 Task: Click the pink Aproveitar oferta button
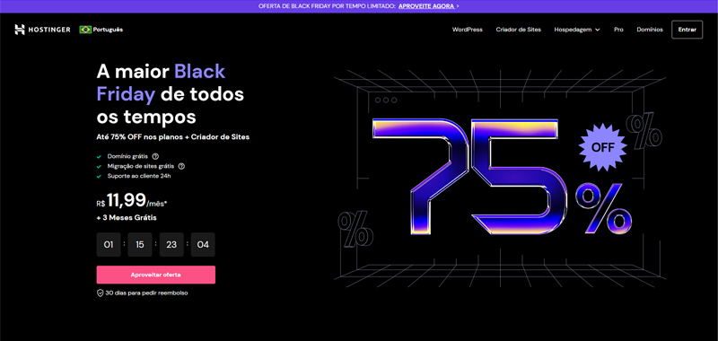coord(155,275)
